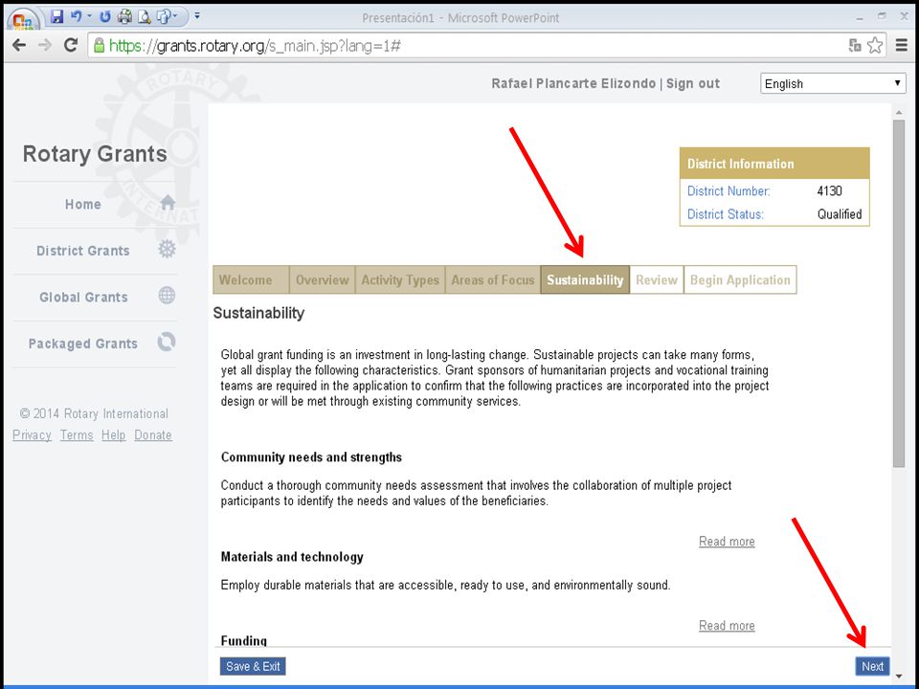Click the Materials and technology heading
This screenshot has width=919, height=689.
[292, 557]
